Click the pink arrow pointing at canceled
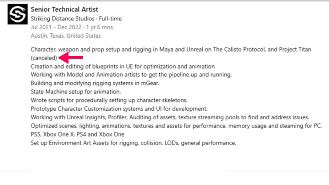329x185 pixels. [x=71, y=58]
